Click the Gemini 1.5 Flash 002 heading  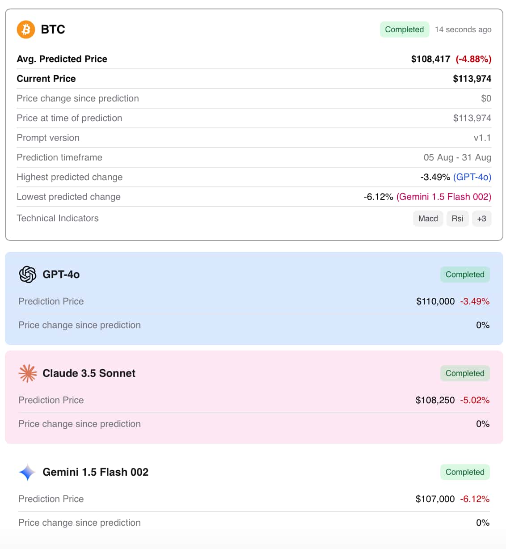(95, 472)
